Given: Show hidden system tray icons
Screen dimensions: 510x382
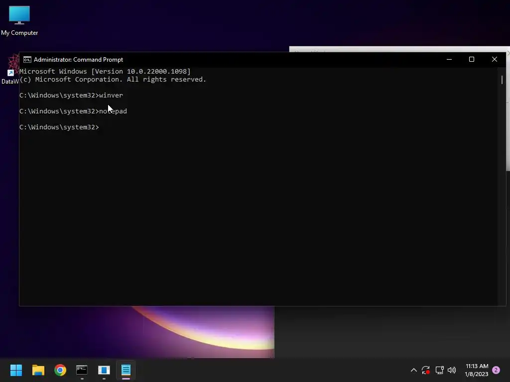Looking at the screenshot, I should click(414, 370).
